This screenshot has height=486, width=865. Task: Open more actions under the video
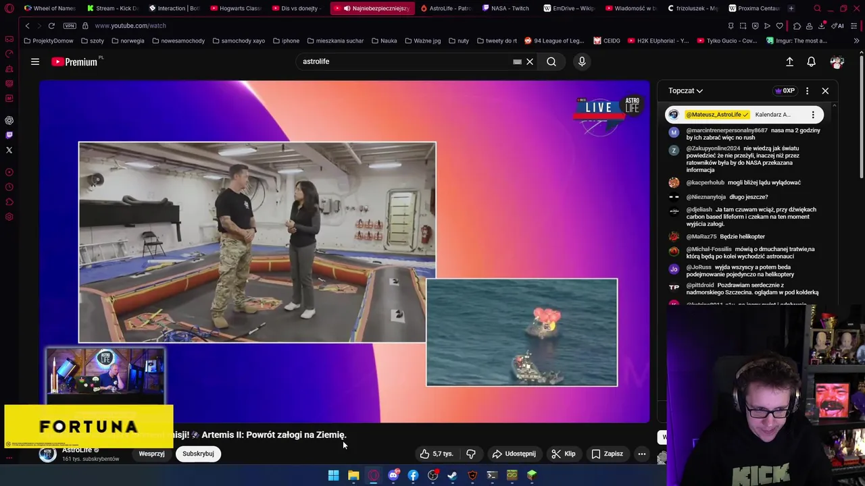click(x=642, y=454)
